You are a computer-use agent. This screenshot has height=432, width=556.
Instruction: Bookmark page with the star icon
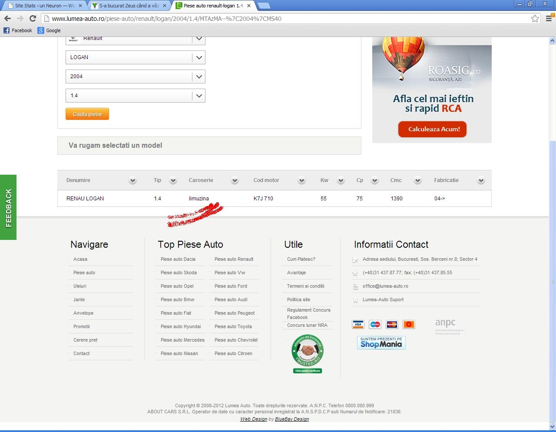pyautogui.click(x=535, y=18)
